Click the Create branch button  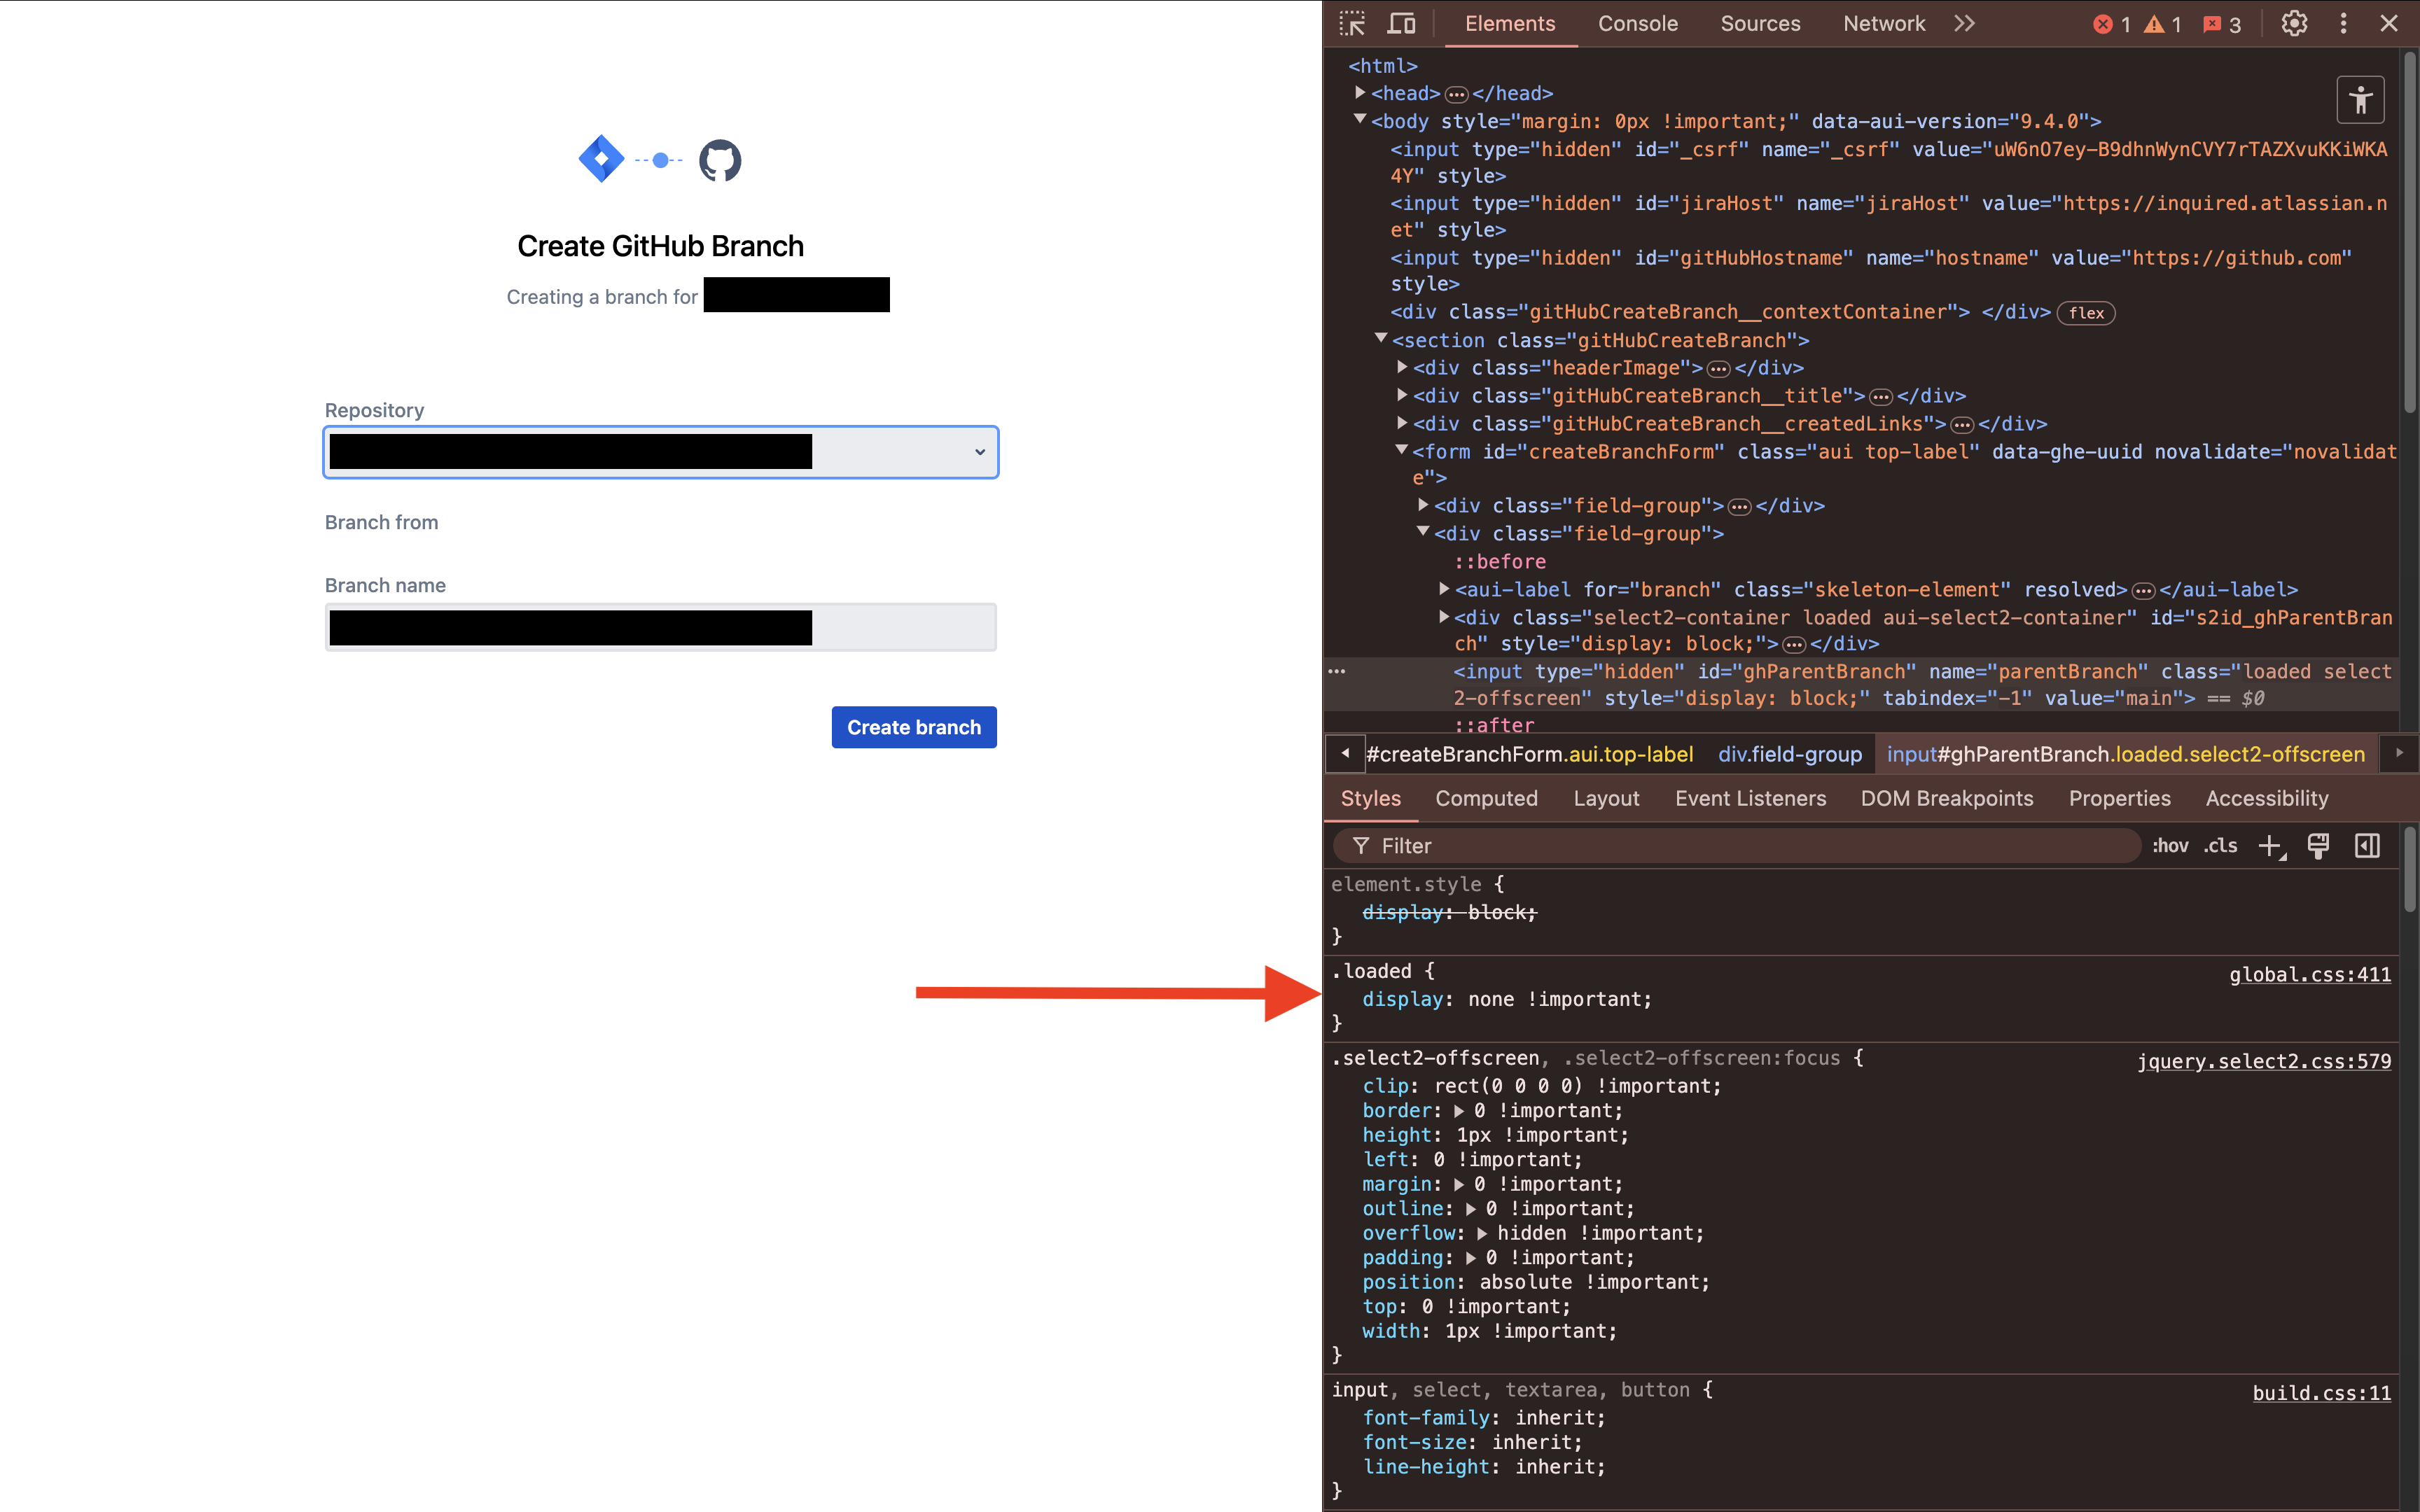914,727
